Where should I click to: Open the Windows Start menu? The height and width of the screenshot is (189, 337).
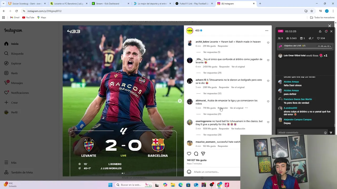point(110,185)
